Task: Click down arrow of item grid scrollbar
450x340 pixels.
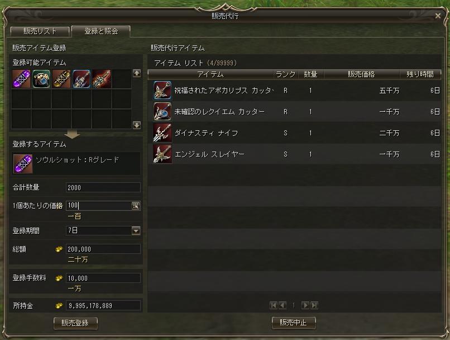Action: coord(137,125)
